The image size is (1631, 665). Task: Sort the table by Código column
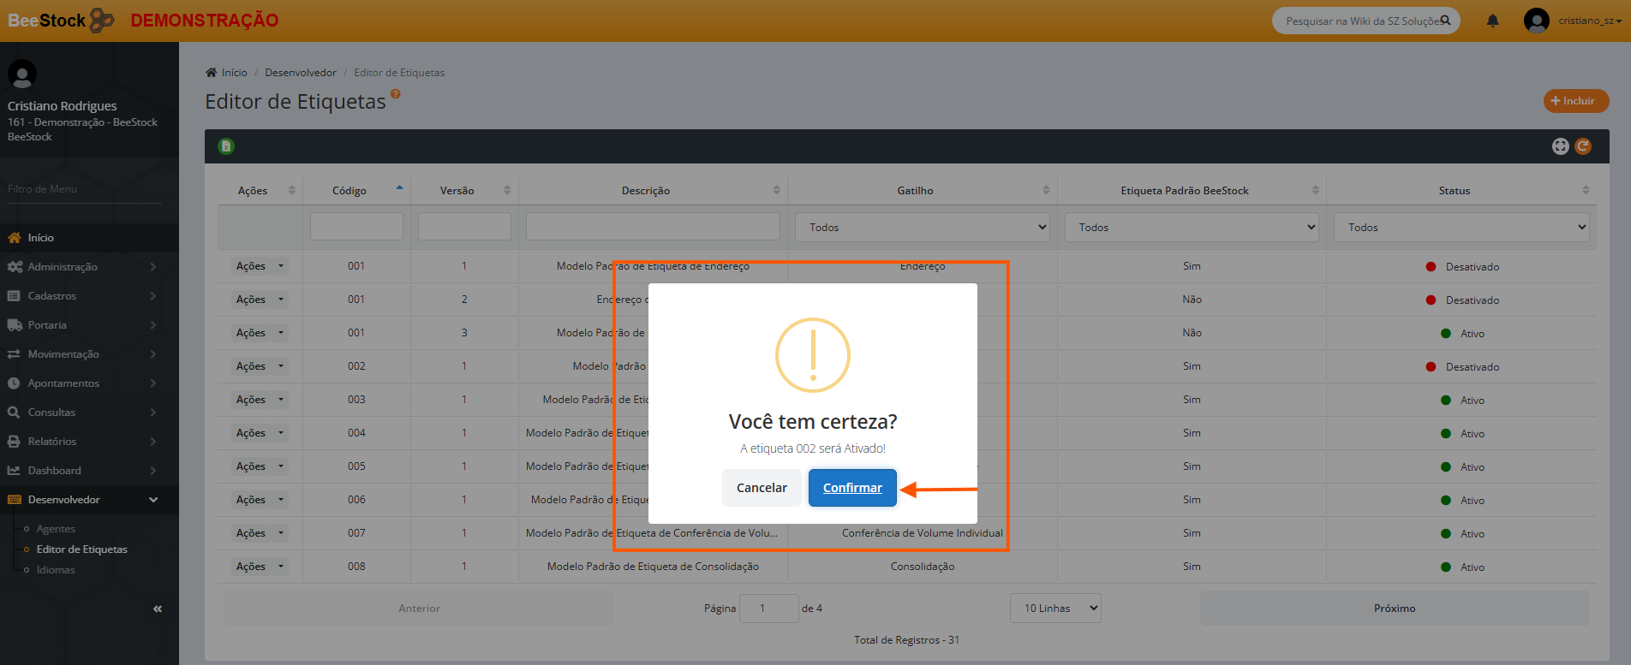pyautogui.click(x=349, y=191)
